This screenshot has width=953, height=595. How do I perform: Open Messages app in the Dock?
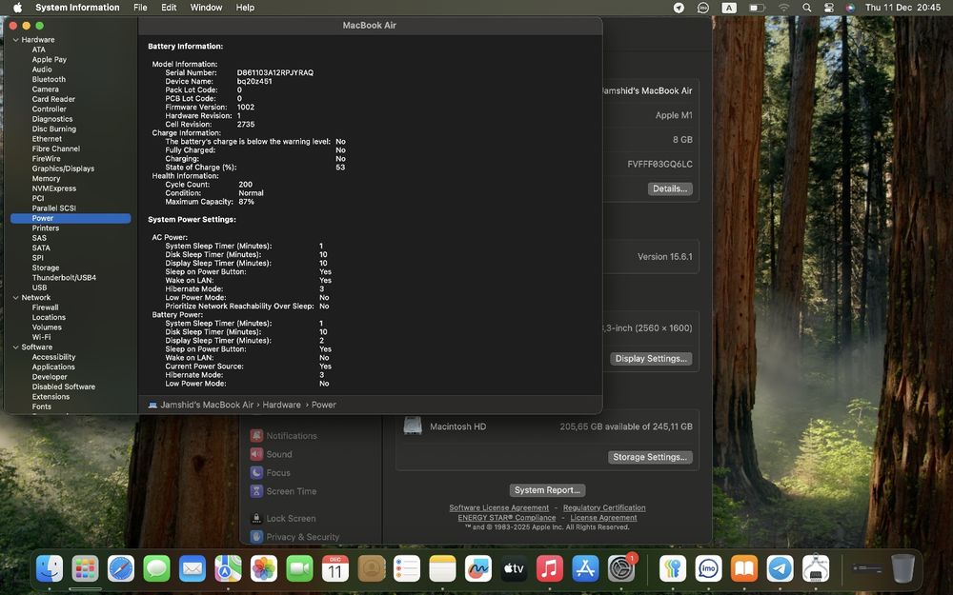coord(157,569)
